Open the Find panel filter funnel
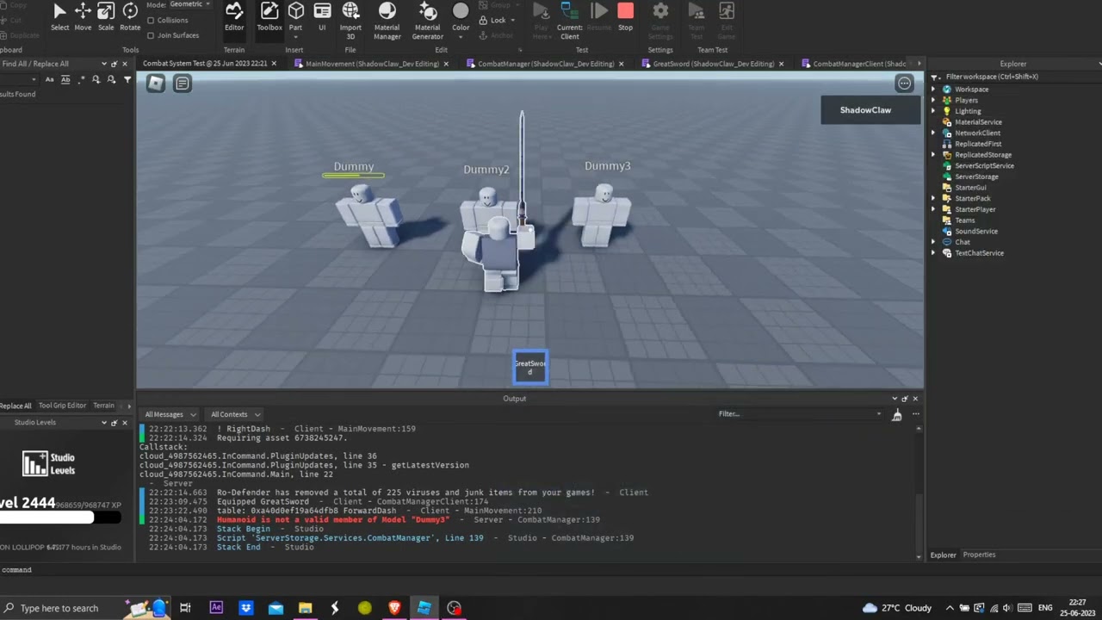Image resolution: width=1102 pixels, height=620 pixels. point(127,79)
